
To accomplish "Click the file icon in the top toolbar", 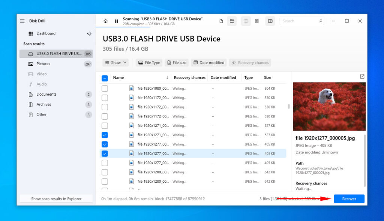I will 221,21.
